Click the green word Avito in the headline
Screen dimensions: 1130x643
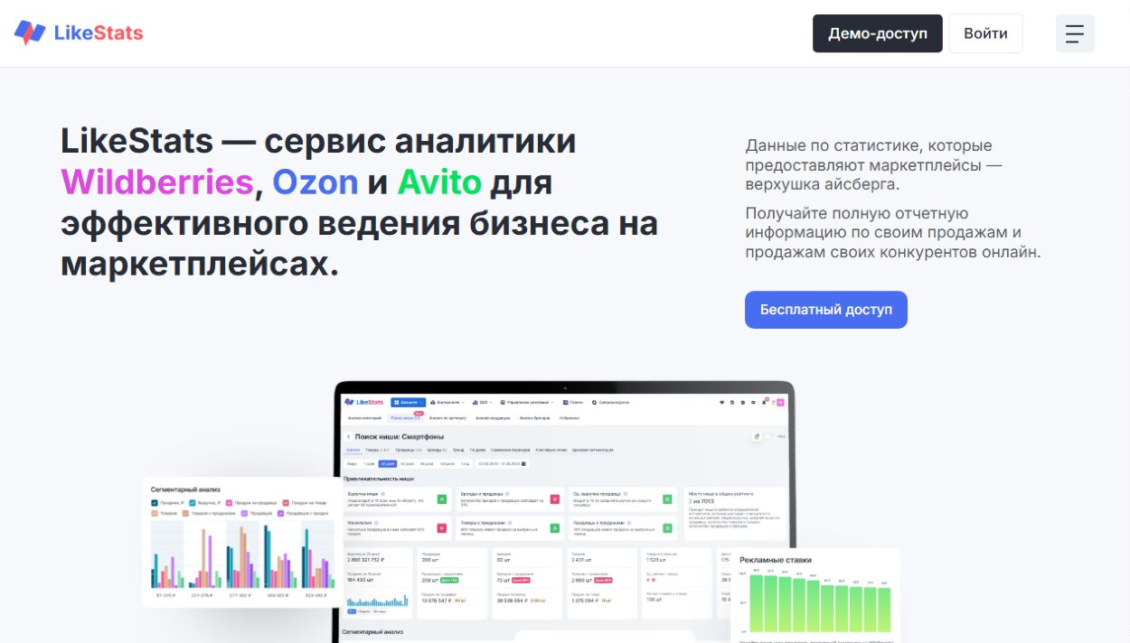tap(439, 182)
